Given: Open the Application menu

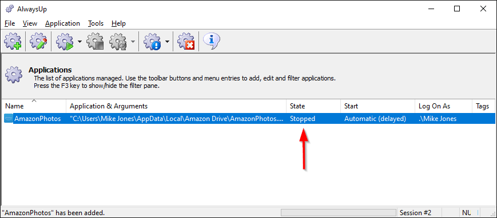Looking at the screenshot, I should coord(62,23).
